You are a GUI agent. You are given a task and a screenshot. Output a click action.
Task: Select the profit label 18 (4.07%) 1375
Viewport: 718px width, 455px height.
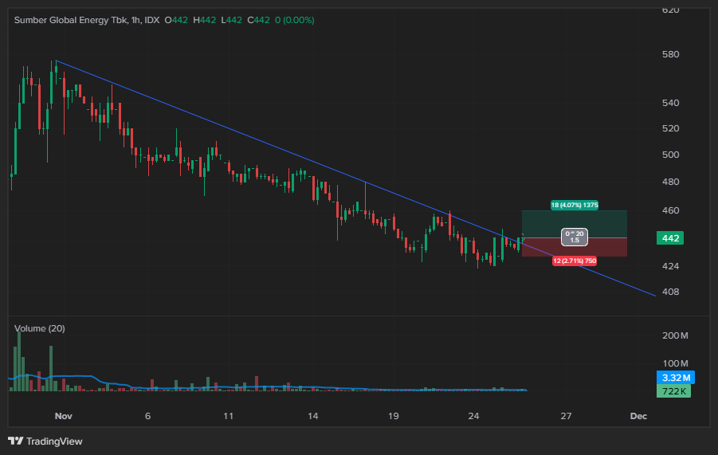click(575, 205)
